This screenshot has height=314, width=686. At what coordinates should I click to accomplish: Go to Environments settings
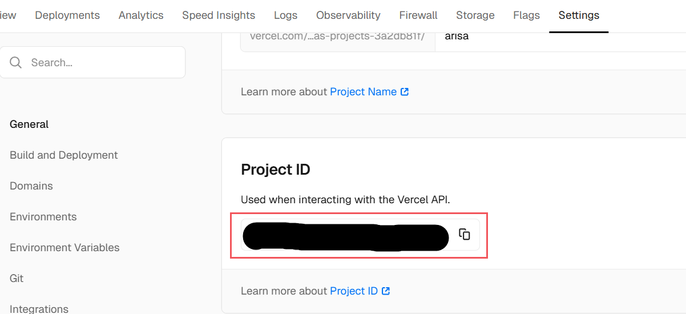(43, 217)
